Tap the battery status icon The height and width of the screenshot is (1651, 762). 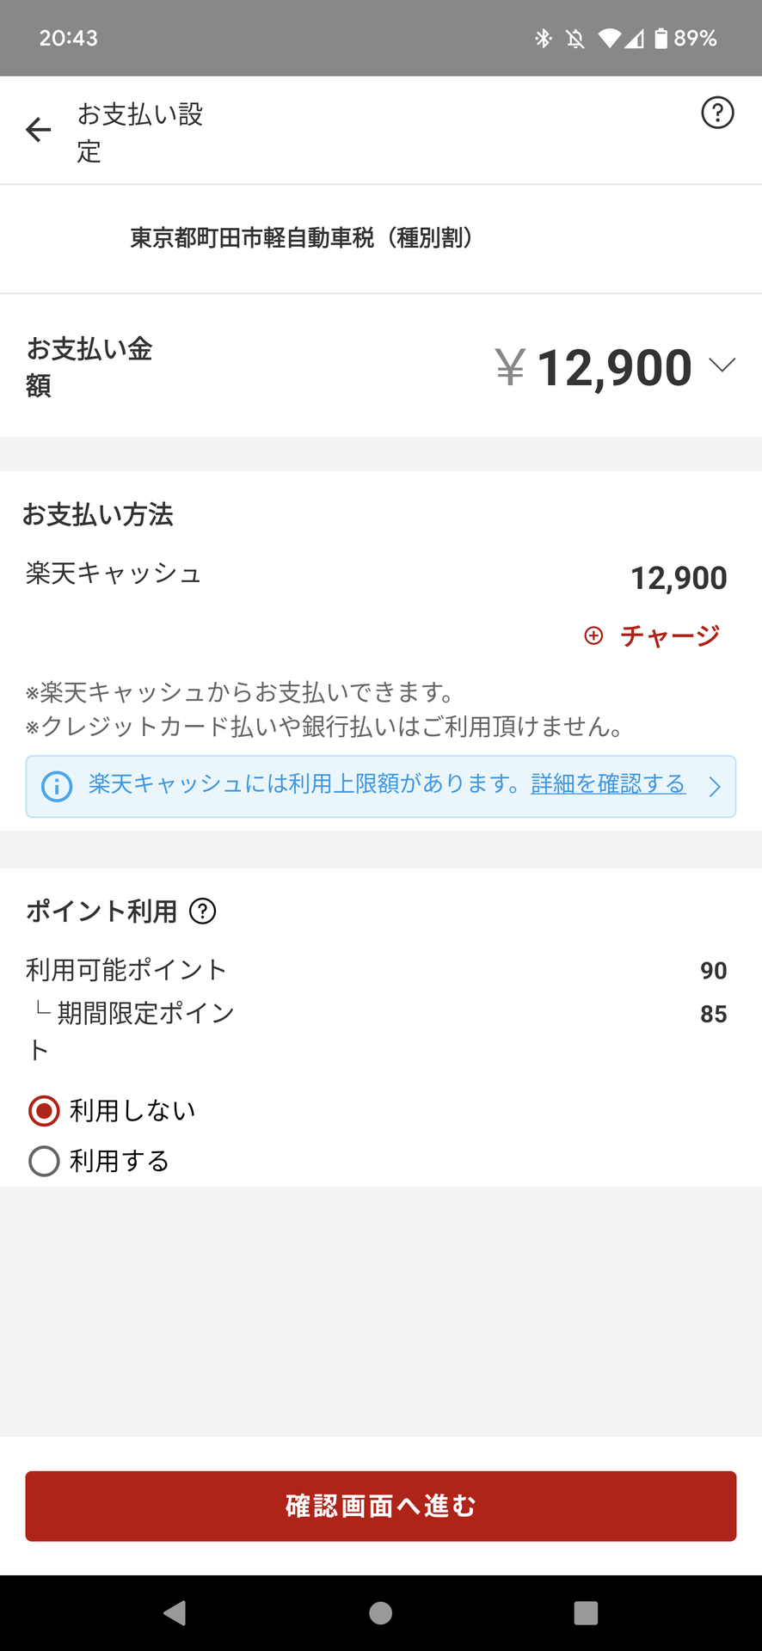661,39
